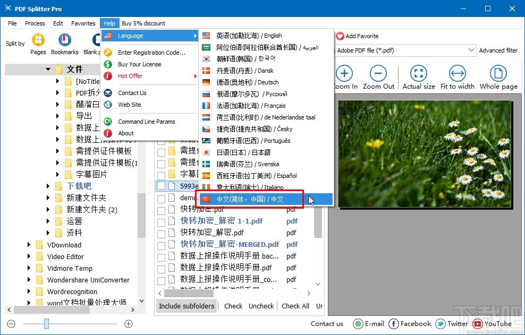Click the thumbnail size slider handle
This screenshot has height=335, width=525.
47,324
